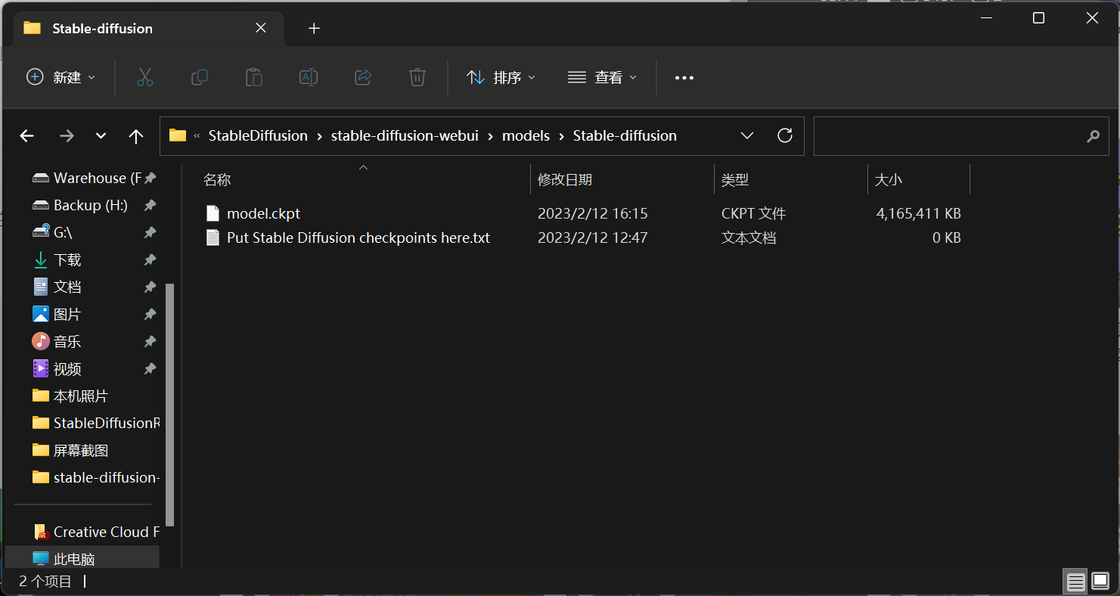The image size is (1120, 596).
Task: Click the Share icon in toolbar
Action: [x=363, y=77]
